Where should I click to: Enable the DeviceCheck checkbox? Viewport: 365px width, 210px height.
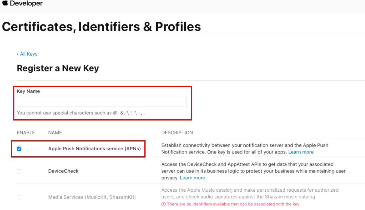[19, 171]
